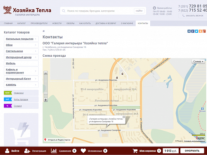Click the Найти search button
Viewport: 207px width, 155px height.
coord(139,11)
